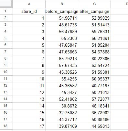Click cell with value 48.18341
Viewport: 128px width, 131px height.
(x=94, y=106)
